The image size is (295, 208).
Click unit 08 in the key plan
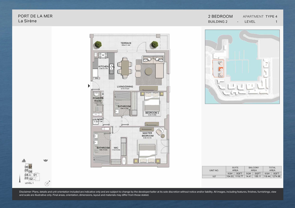(x=30, y=172)
